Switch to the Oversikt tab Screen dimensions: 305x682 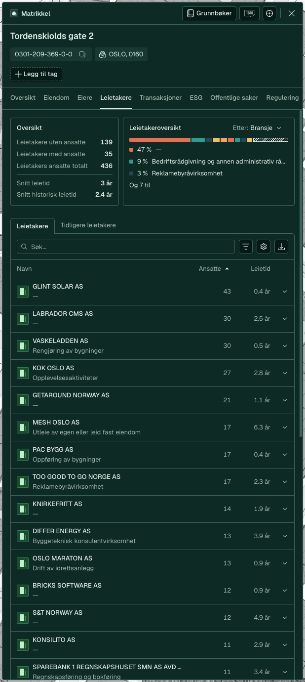[x=23, y=98]
